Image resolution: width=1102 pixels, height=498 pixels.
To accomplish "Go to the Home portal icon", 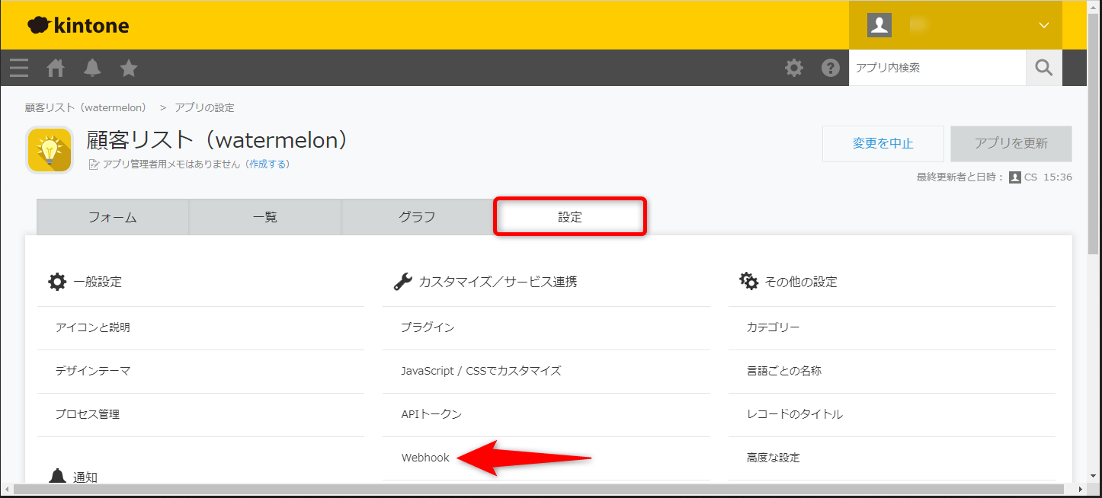I will [56, 69].
